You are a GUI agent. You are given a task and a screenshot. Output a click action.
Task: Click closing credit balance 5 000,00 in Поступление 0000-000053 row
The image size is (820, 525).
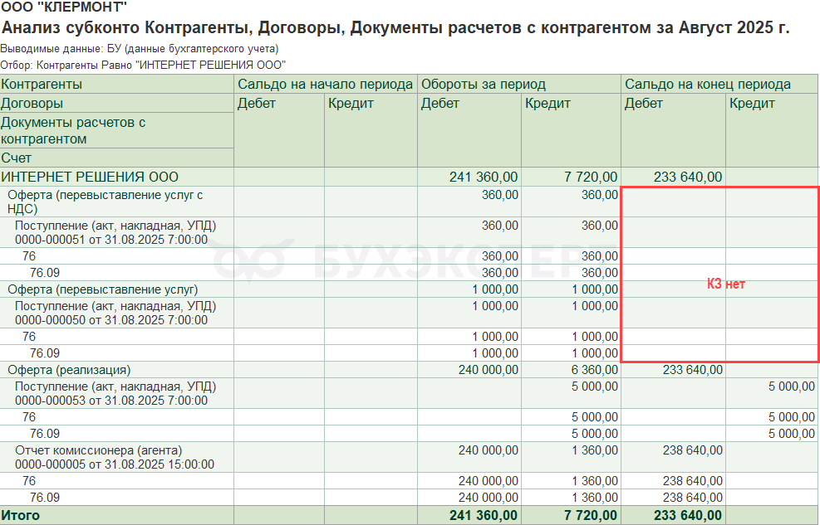tap(791, 386)
